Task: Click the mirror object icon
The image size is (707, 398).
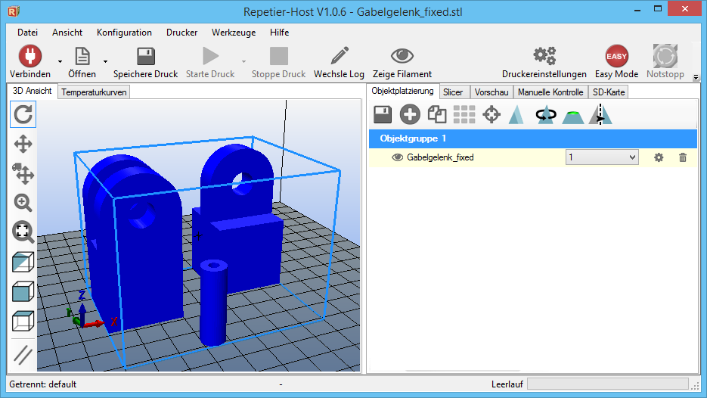Action: [x=600, y=114]
